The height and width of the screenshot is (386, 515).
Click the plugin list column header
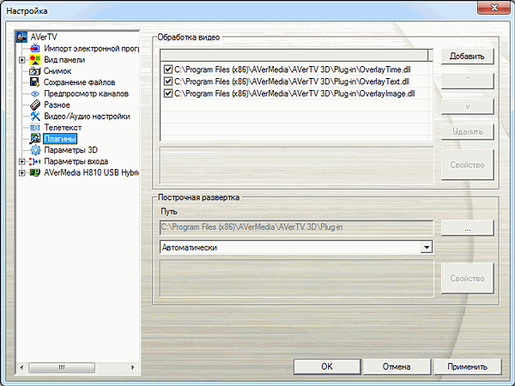[294, 55]
